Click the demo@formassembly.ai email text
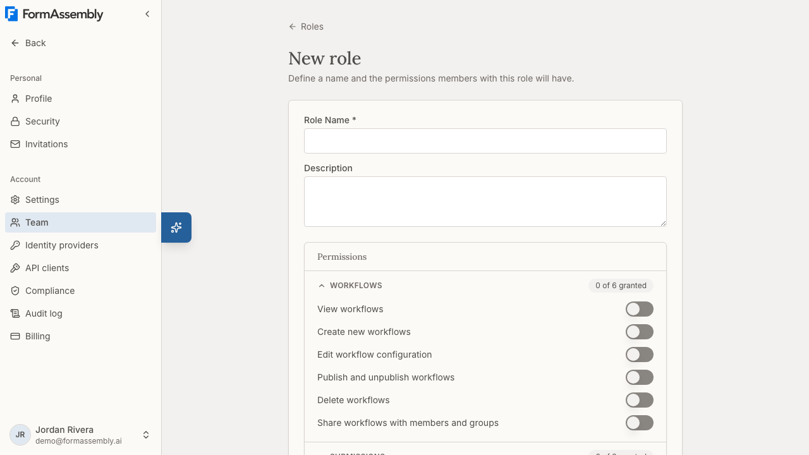The image size is (809, 455). (x=78, y=441)
